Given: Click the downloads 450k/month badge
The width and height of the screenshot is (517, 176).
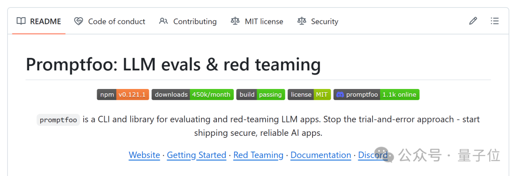Looking at the screenshot, I should (x=192, y=95).
